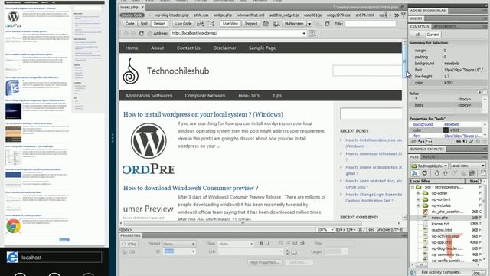Open related file wlwmanifest.xml
This screenshot has height=276, width=490.
click(x=250, y=15)
